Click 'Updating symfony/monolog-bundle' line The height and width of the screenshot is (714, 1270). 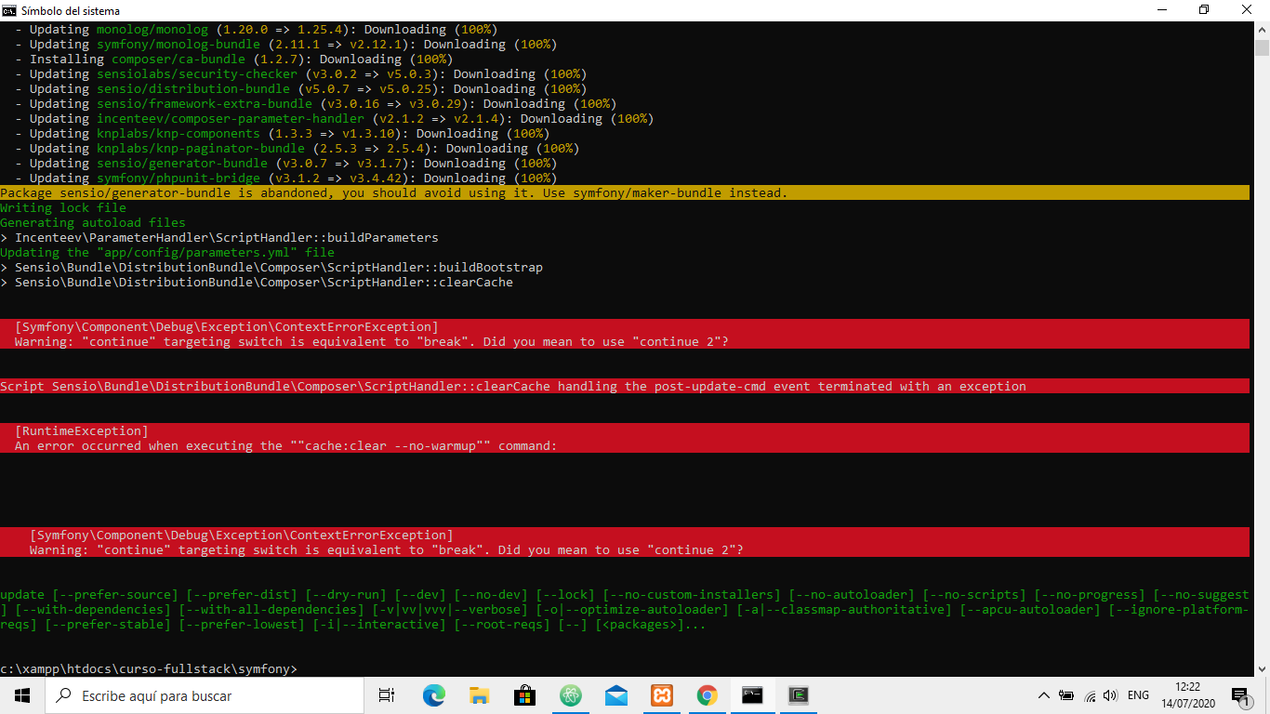286,45
